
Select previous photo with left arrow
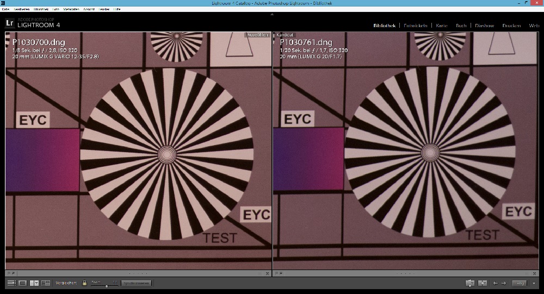[495, 283]
